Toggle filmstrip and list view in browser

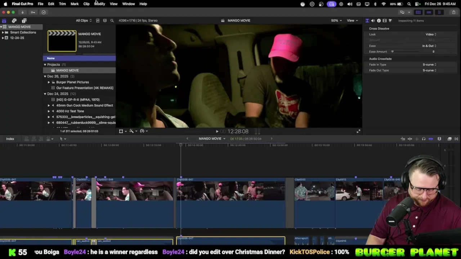tap(105, 21)
